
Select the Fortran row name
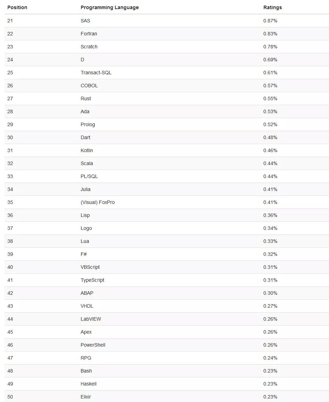tap(89, 34)
